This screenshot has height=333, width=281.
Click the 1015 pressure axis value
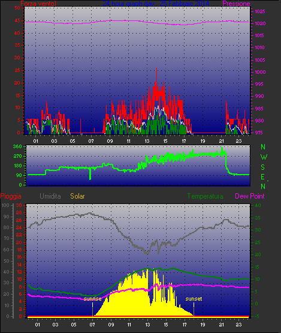click(x=259, y=35)
